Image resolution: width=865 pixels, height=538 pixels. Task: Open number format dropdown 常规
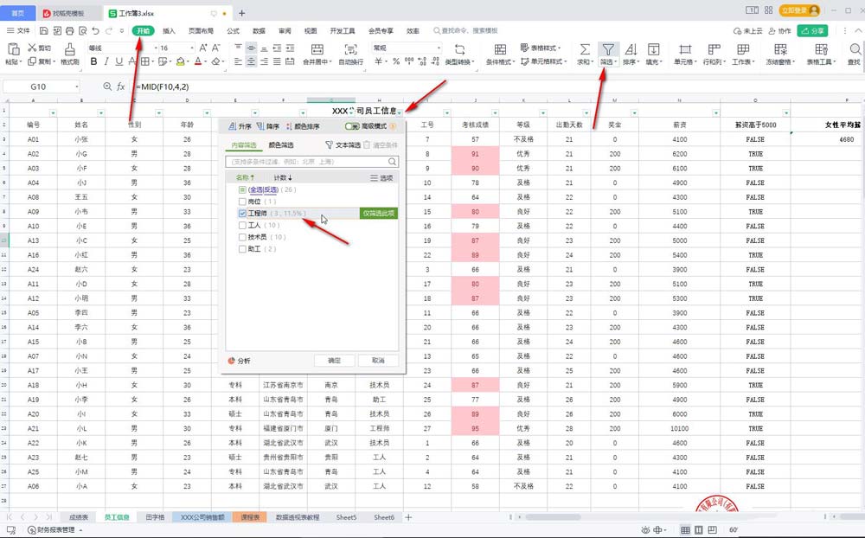coord(439,48)
